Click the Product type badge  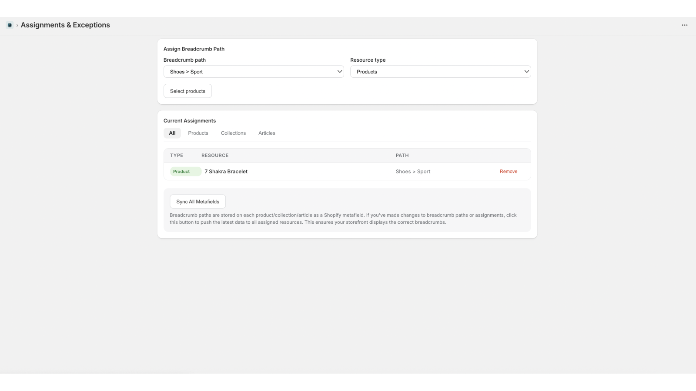pyautogui.click(x=185, y=171)
